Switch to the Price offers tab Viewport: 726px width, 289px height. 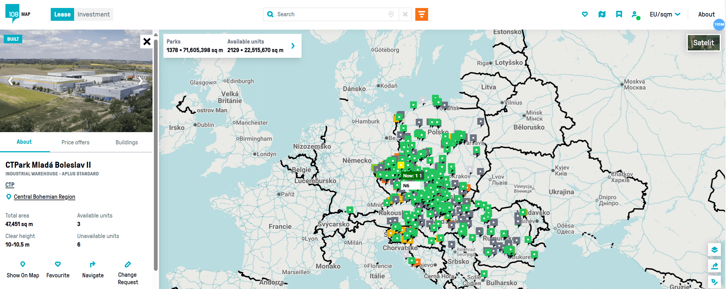(x=76, y=142)
